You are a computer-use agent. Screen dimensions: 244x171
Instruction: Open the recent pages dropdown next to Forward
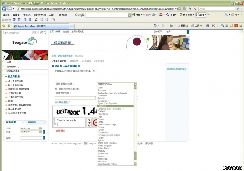coord(14,9)
